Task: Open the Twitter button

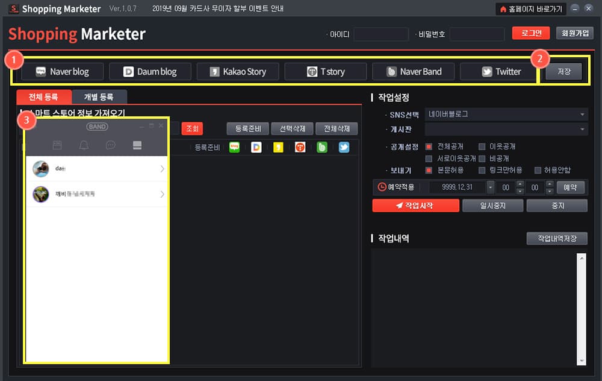Action: (501, 72)
